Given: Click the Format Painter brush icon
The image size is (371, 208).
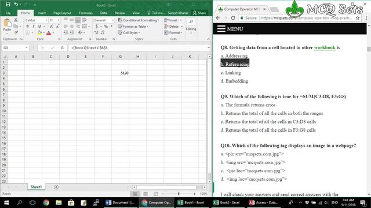Looking at the screenshot, I should point(16,32).
